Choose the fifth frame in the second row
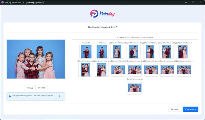Screen dimensions: 205x120 point(151,70)
